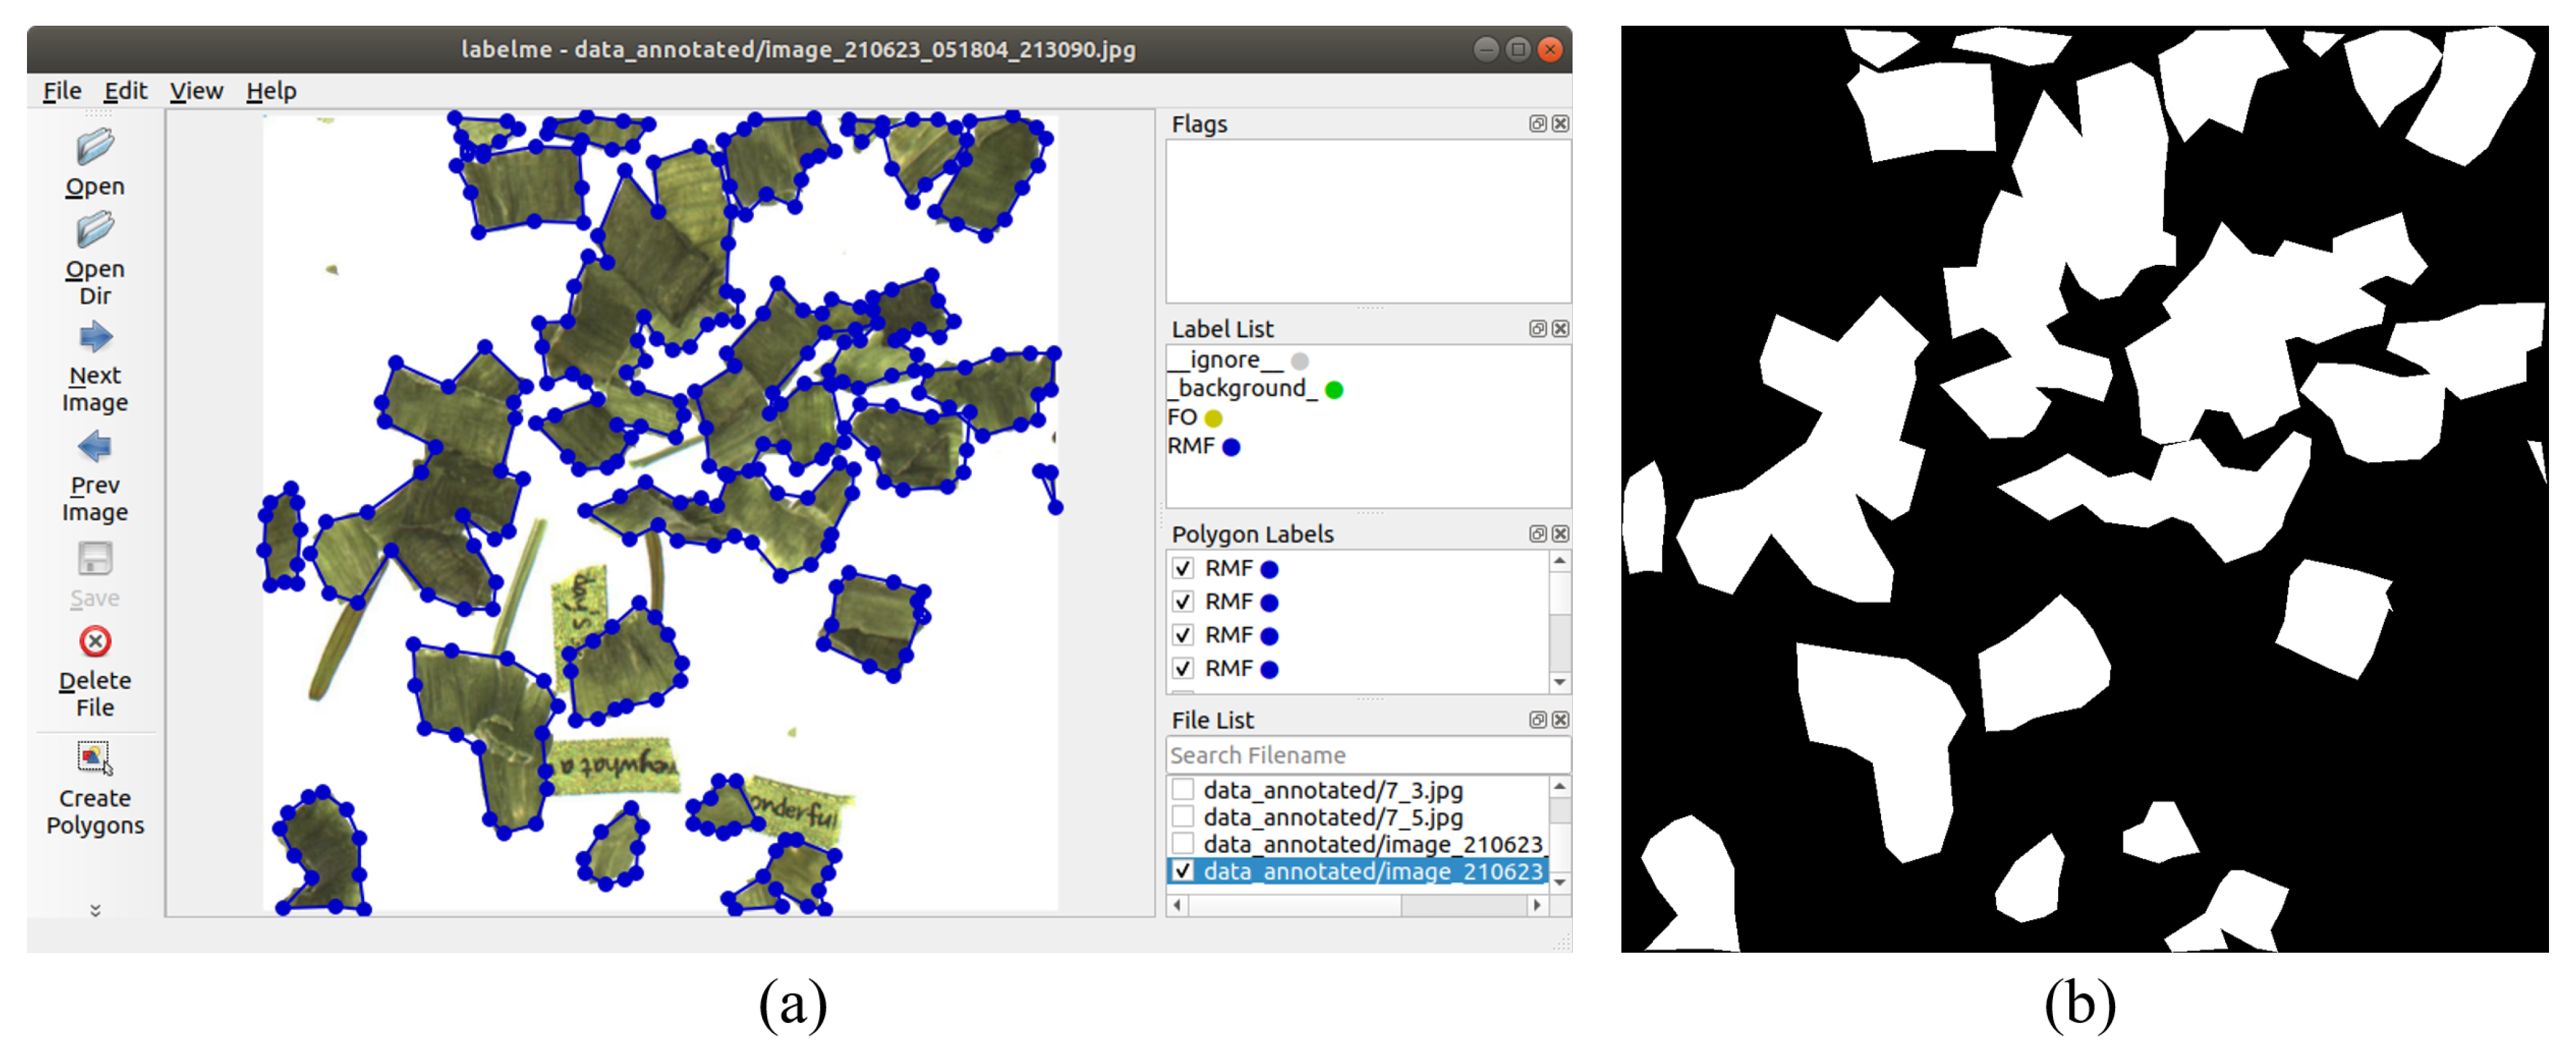Go to Prev Image arrow
This screenshot has width=2576, height=1050.
[x=95, y=446]
